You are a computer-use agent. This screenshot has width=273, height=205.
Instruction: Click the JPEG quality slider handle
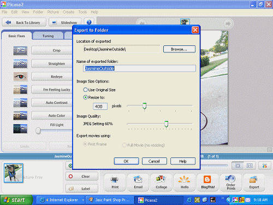[166, 124]
